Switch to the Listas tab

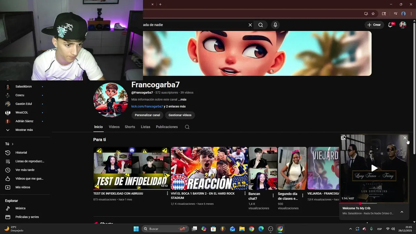coord(146,127)
